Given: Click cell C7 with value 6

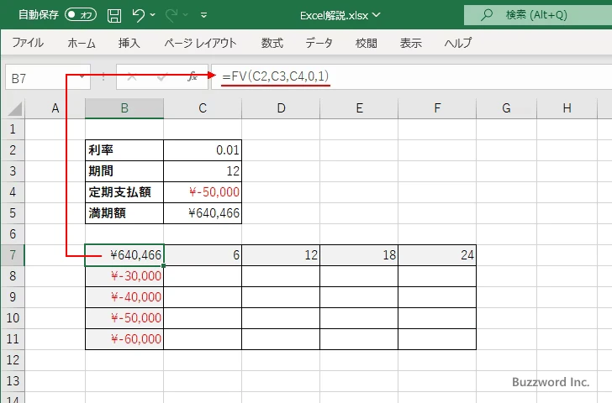Looking at the screenshot, I should (x=203, y=255).
